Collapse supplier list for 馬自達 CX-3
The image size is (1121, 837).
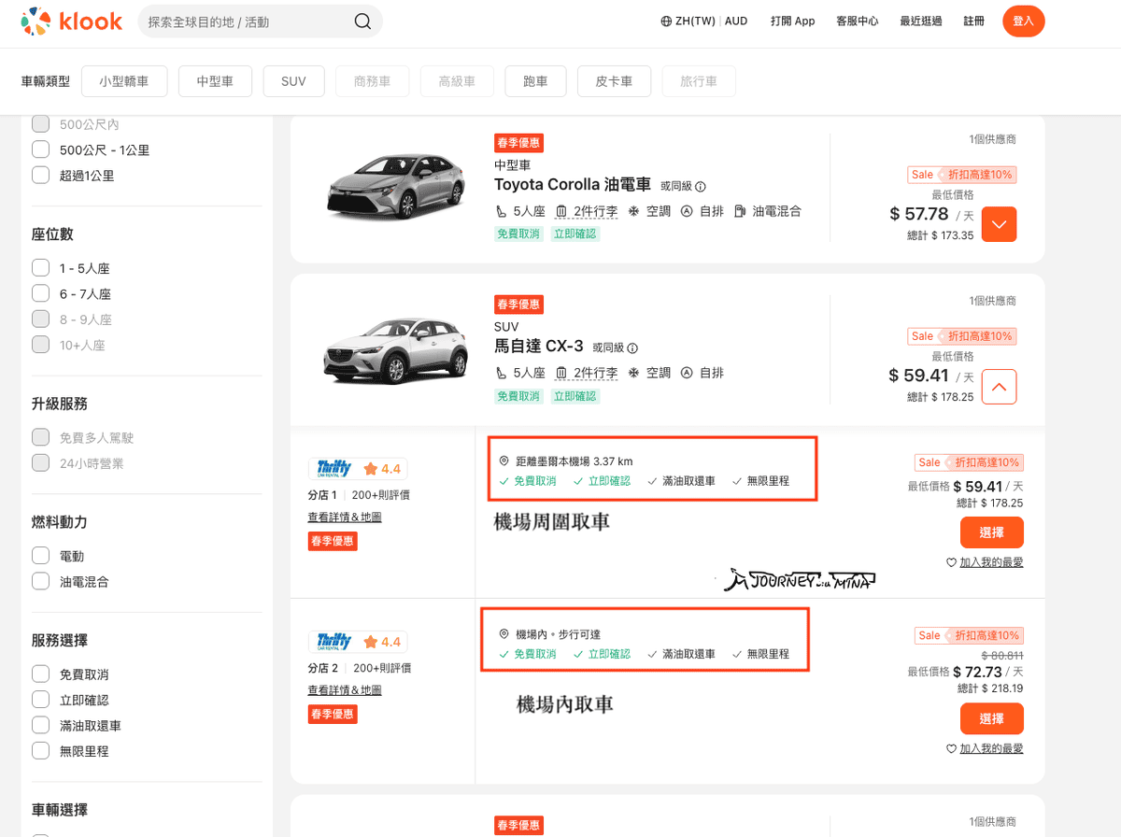click(x=1000, y=387)
